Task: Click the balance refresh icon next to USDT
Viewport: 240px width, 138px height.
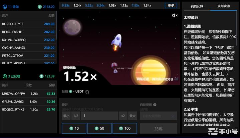Action: click(x=87, y=92)
